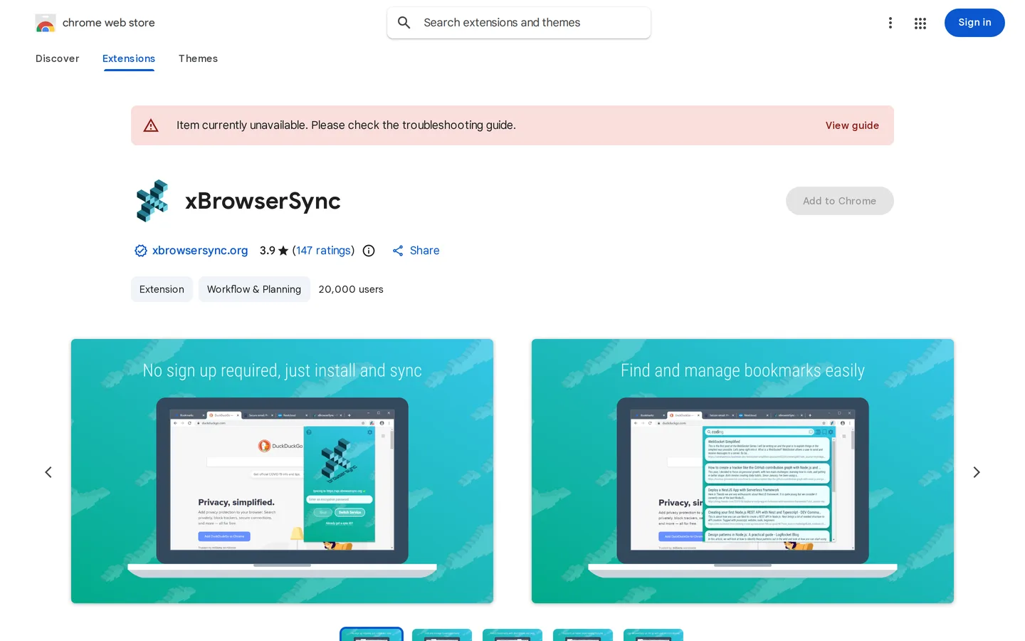This screenshot has height=641, width=1025.
Task: Select the fourth carousel thumbnail
Action: pyautogui.click(x=583, y=635)
